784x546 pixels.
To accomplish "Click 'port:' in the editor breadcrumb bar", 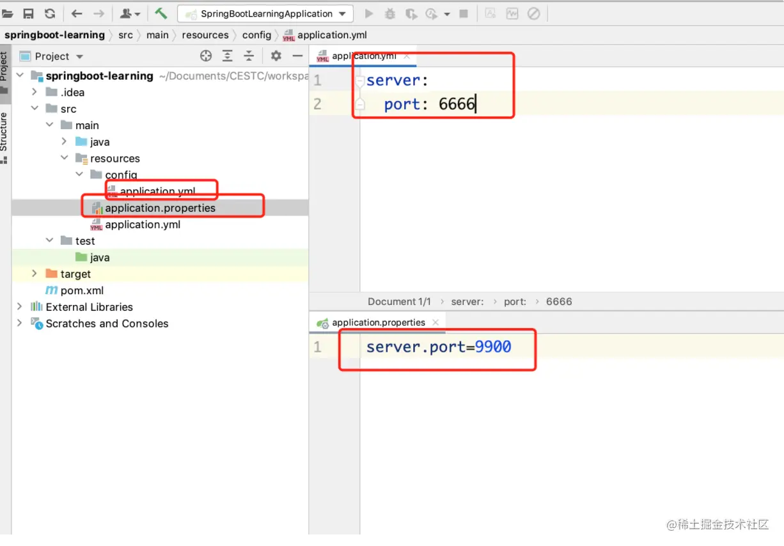I will (x=515, y=302).
